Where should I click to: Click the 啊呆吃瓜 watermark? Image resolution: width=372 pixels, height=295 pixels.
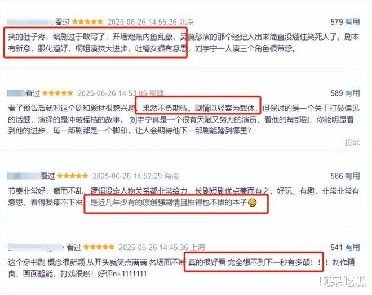(x=343, y=281)
